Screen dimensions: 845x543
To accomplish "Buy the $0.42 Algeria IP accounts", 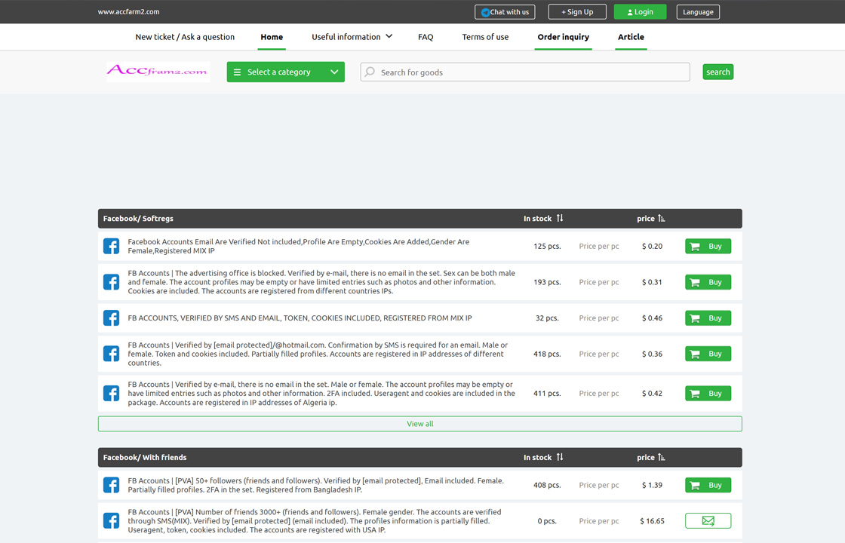I will coord(708,393).
